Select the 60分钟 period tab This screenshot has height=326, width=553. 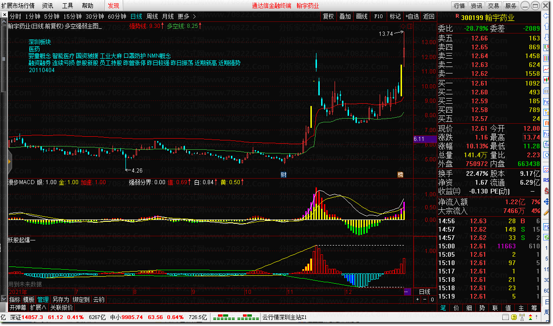pos(117,17)
